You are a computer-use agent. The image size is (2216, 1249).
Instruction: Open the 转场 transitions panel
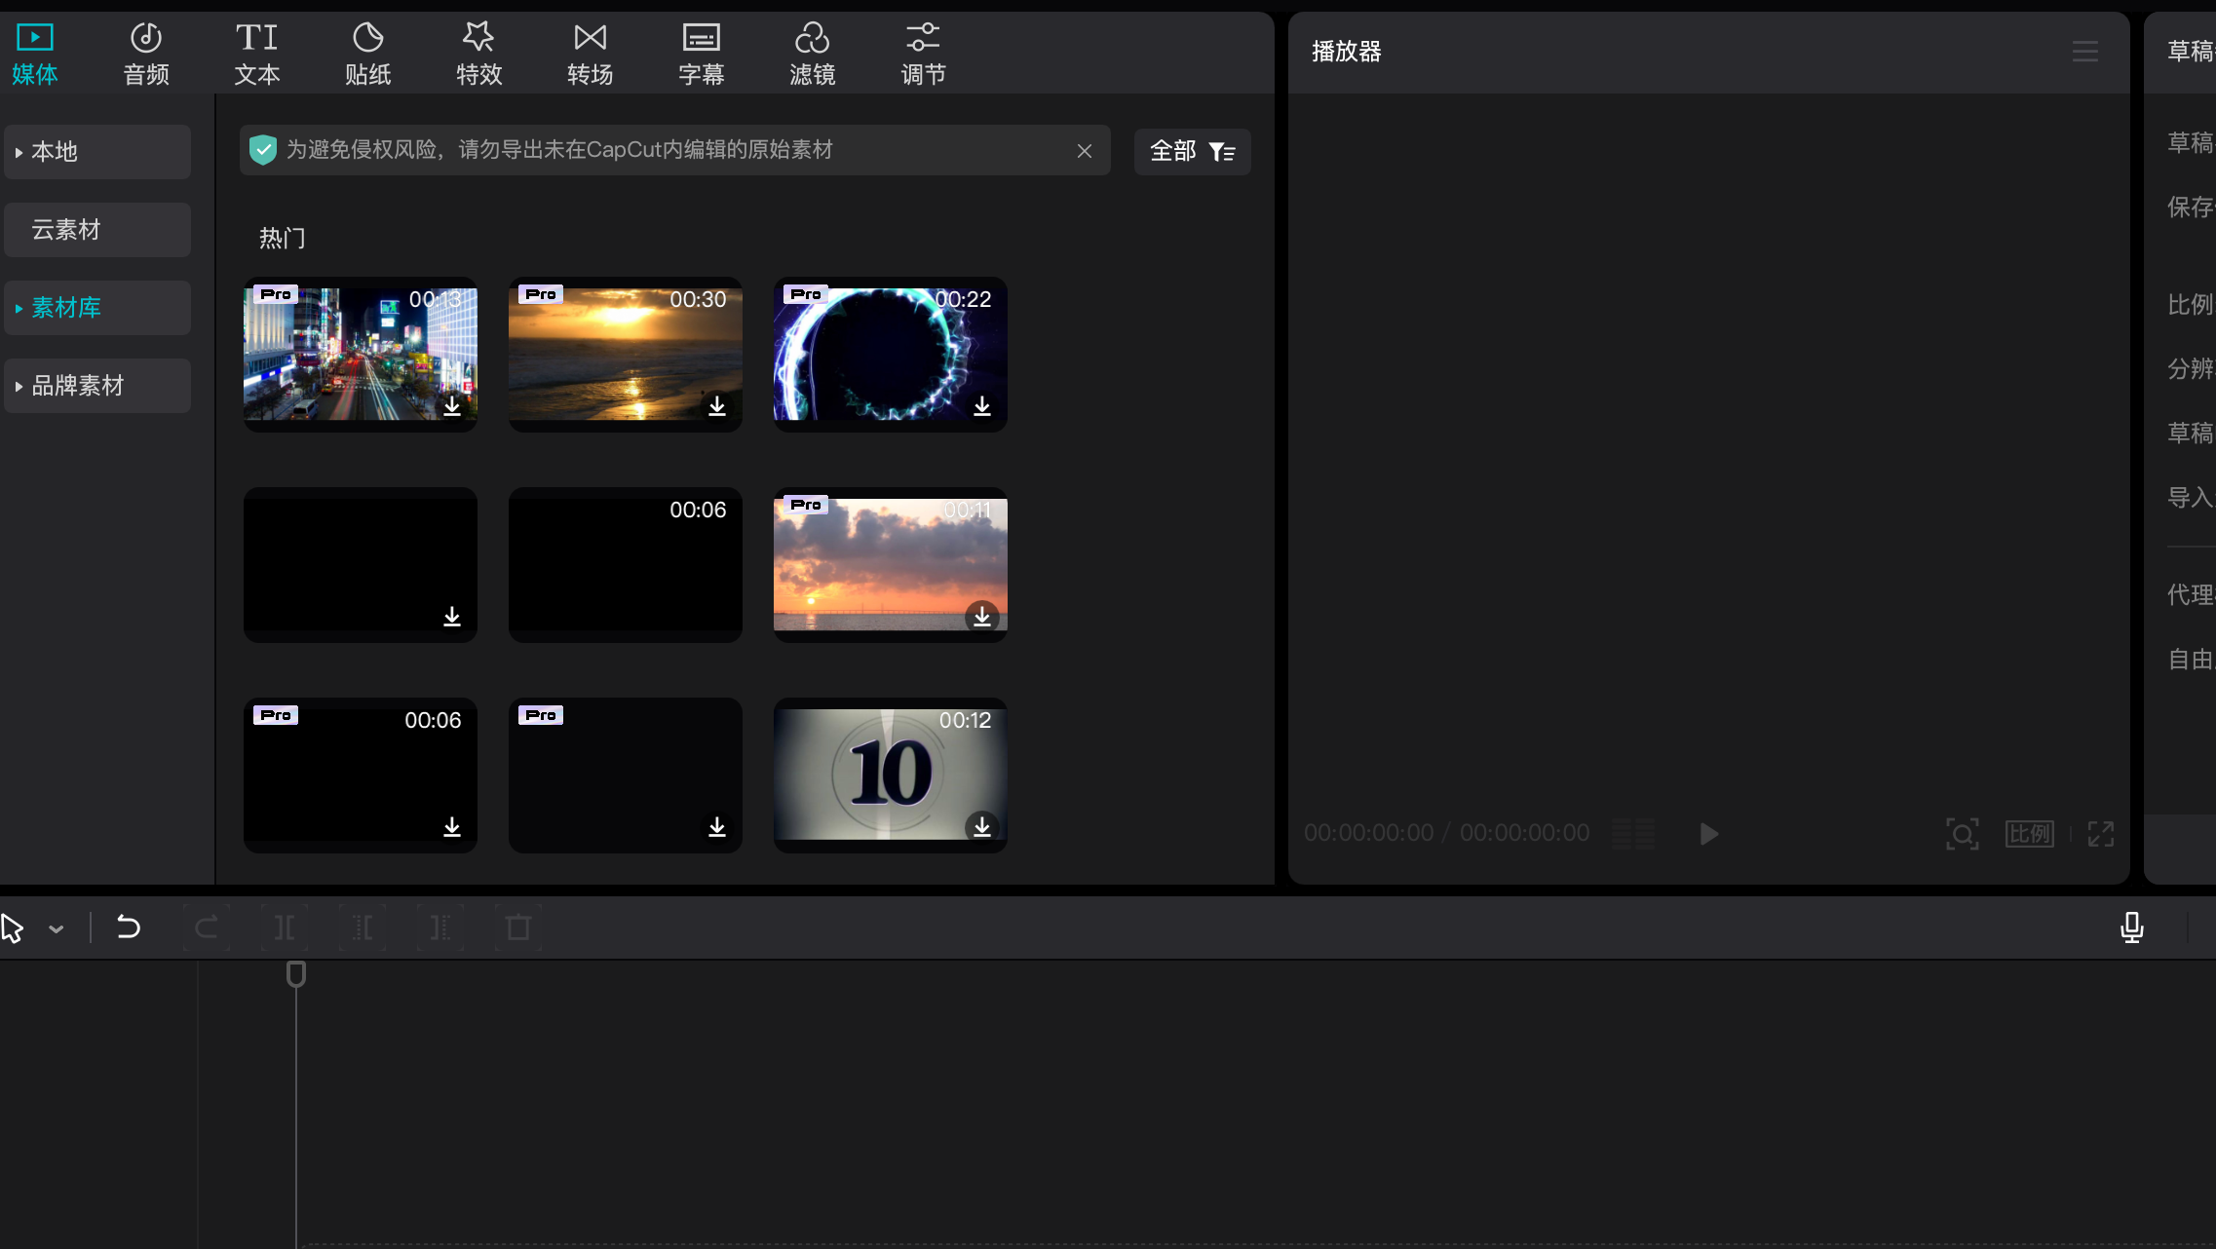pyautogui.click(x=590, y=54)
